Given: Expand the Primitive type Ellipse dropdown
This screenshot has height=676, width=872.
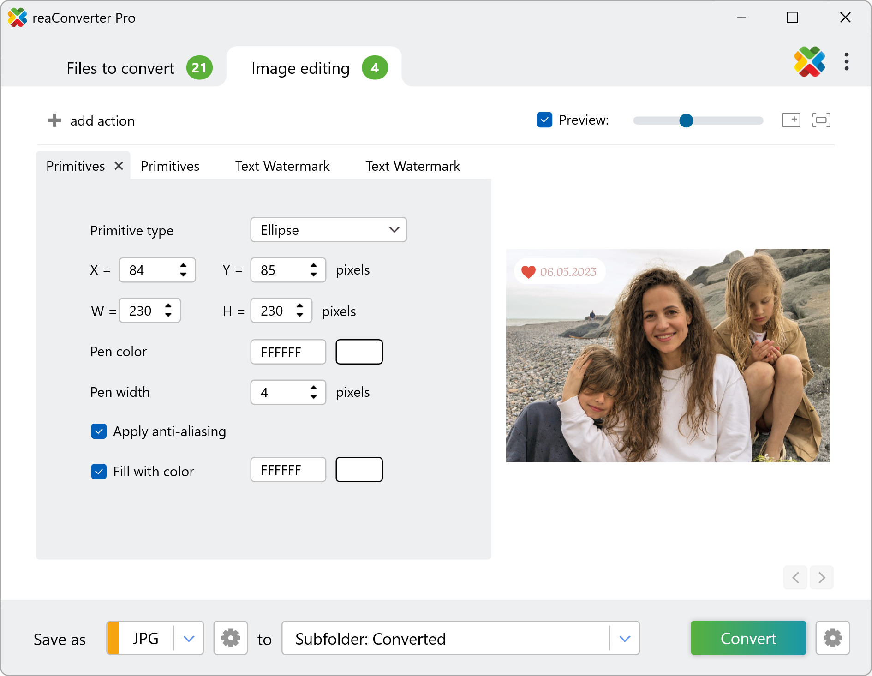Looking at the screenshot, I should click(x=328, y=230).
